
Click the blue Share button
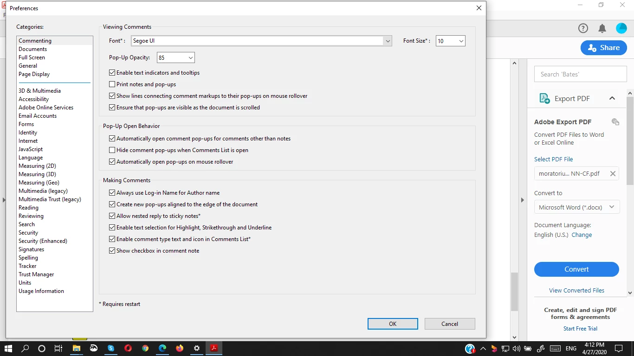[x=603, y=48]
